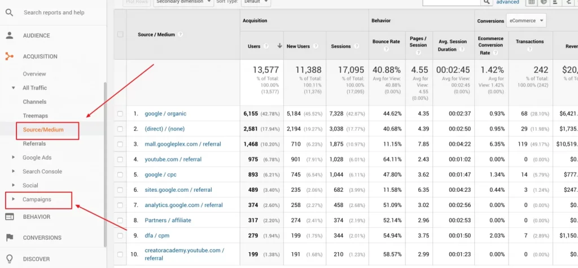Viewport: 578px width, 268px height.
Task: Open the Treemaps report
Action: pos(36,116)
